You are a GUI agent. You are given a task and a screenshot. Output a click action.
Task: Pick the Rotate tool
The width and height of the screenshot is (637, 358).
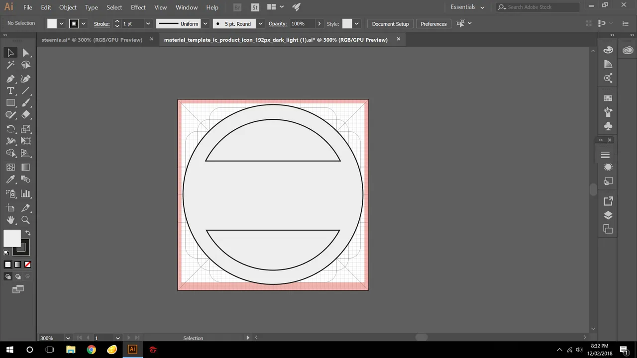pos(10,129)
